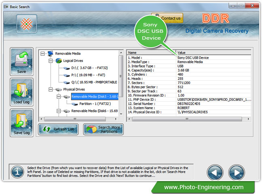Click tree panel horizontal scroll-right arrow
This screenshot has height=194, width=262.
pyautogui.click(x=116, y=119)
